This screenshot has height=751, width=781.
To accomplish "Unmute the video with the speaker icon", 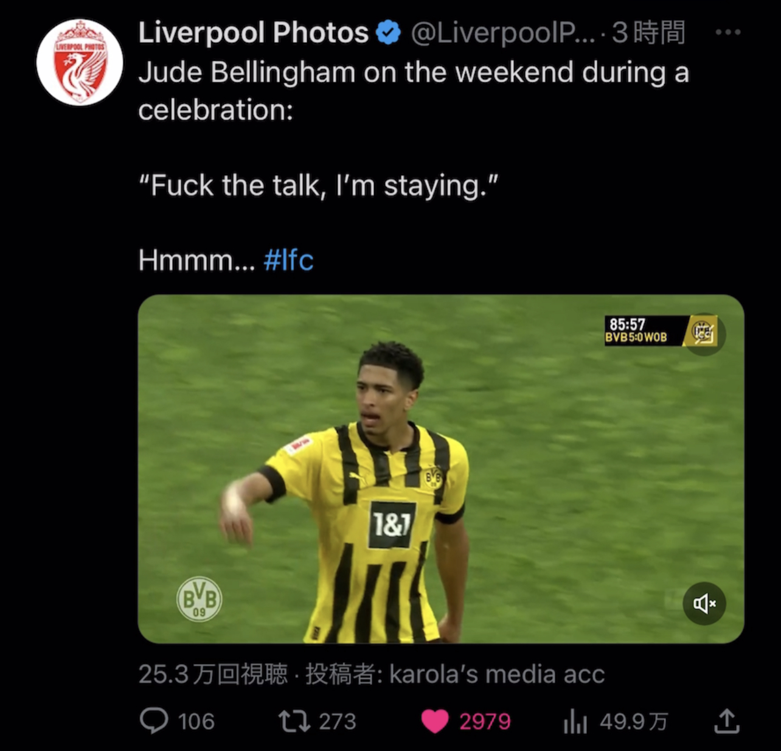I will point(704,603).
